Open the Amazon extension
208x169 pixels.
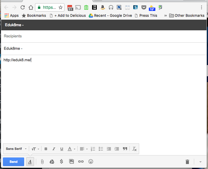(x=103, y=7)
